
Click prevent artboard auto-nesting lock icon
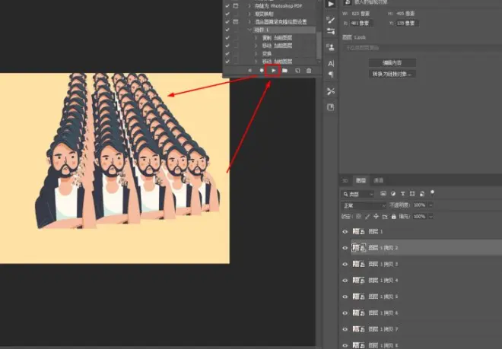pos(385,217)
